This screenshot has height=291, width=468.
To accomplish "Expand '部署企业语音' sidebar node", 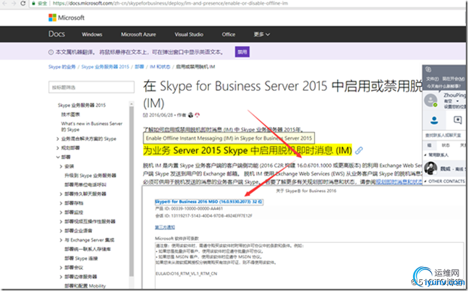I will [x=61, y=231].
